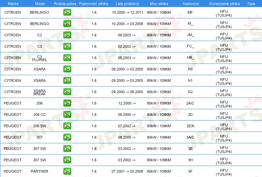Click the fuel icon in 307 SW 3H row
Screen dimensions: 262x177
click(x=67, y=160)
